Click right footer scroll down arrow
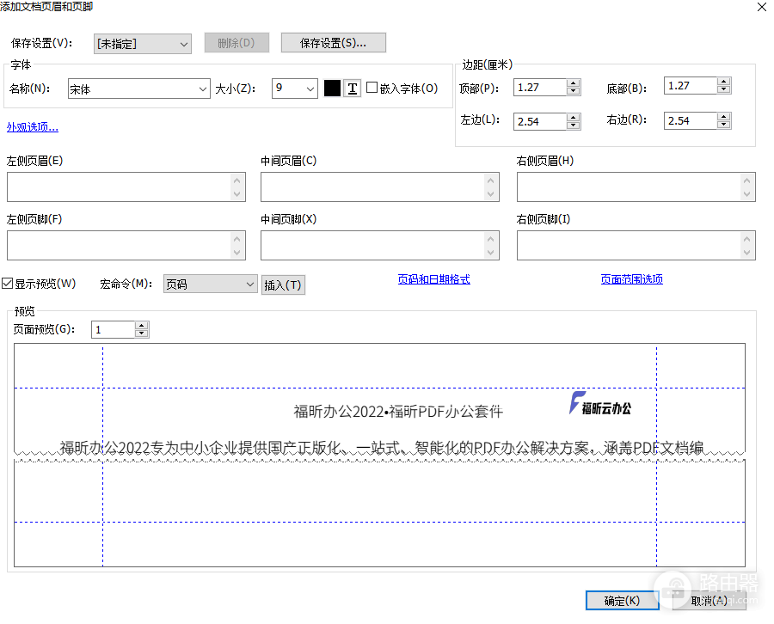Viewport: 774px width, 624px height. point(746,252)
